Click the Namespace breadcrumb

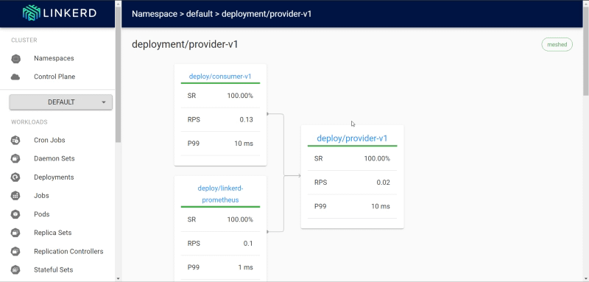pyautogui.click(x=155, y=14)
